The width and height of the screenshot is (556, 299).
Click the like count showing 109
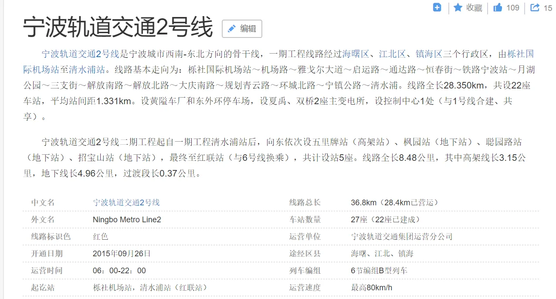(x=512, y=7)
